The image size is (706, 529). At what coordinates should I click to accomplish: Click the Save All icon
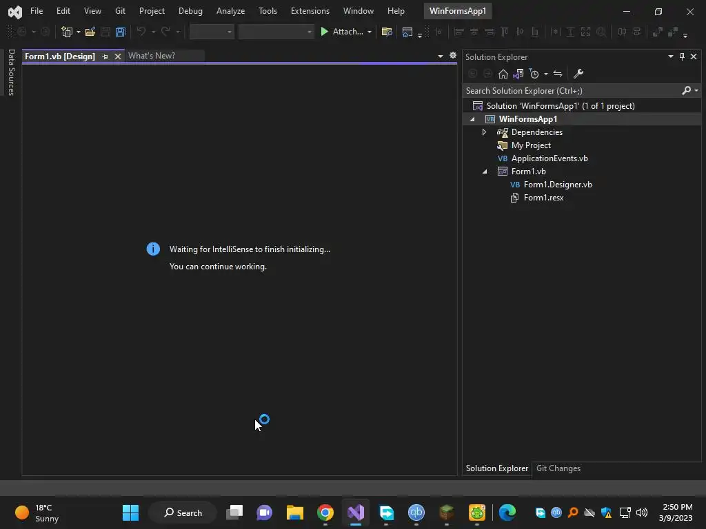(x=120, y=32)
